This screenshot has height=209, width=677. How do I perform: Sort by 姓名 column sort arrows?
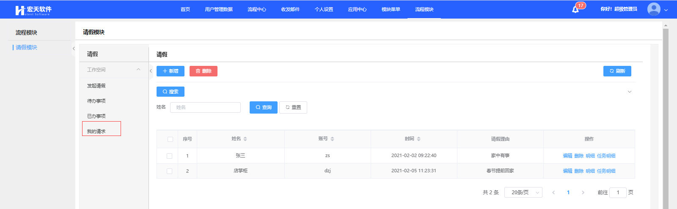(x=245, y=139)
